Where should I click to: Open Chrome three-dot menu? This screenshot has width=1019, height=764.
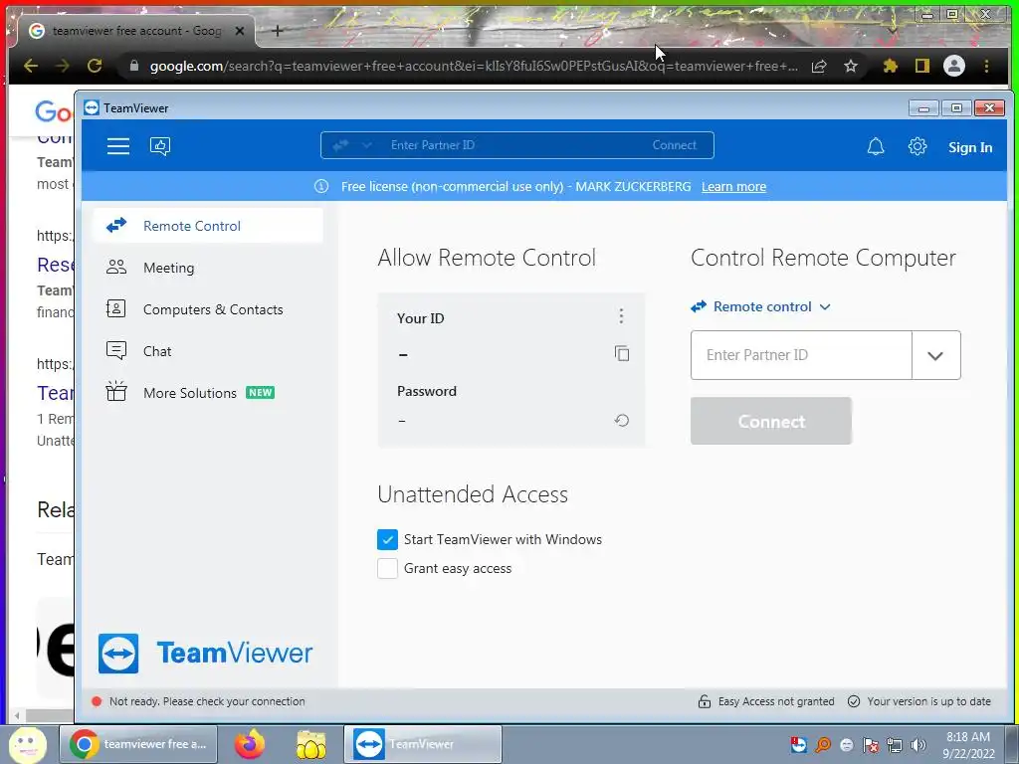[986, 66]
